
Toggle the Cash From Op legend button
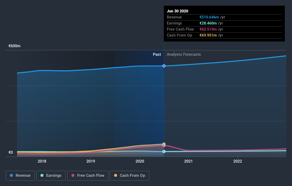click(x=129, y=176)
